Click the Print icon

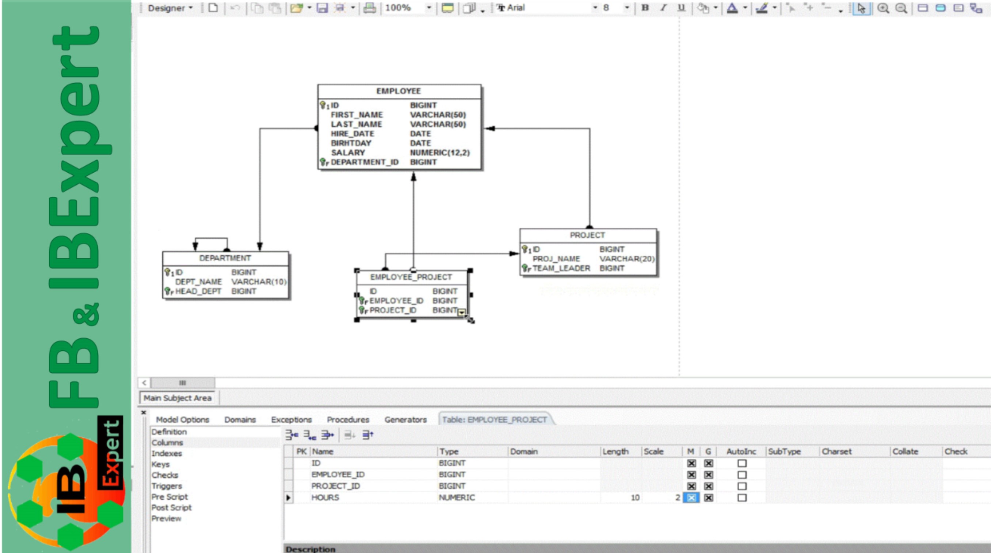(x=369, y=8)
